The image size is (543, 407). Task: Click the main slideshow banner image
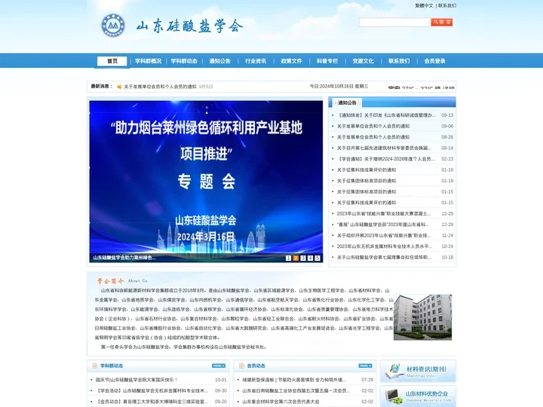click(x=206, y=182)
